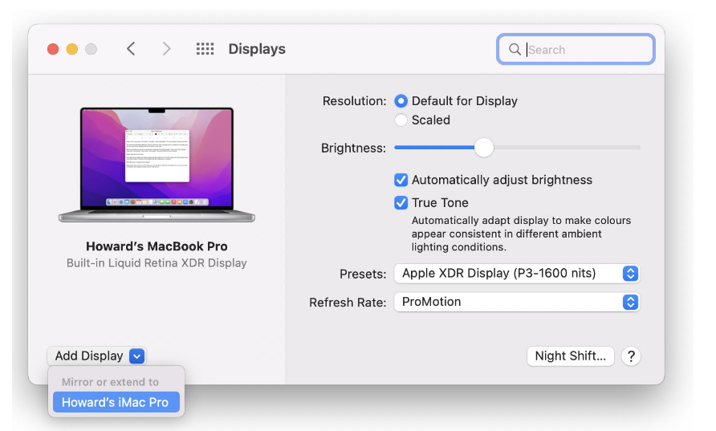The height and width of the screenshot is (431, 716).
Task: Click the Resolution label
Action: (354, 101)
